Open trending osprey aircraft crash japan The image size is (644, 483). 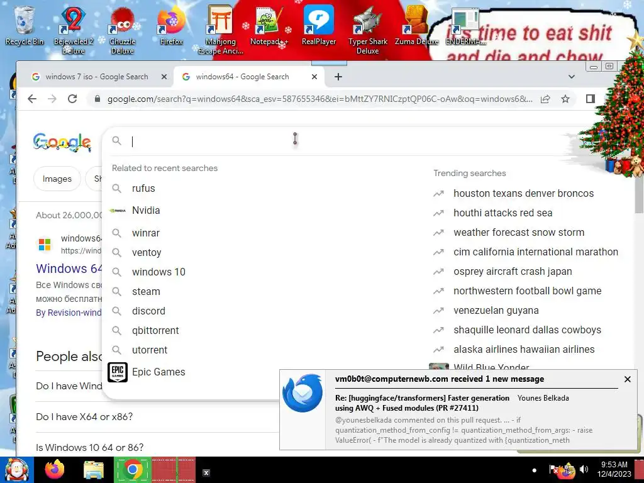(x=513, y=272)
